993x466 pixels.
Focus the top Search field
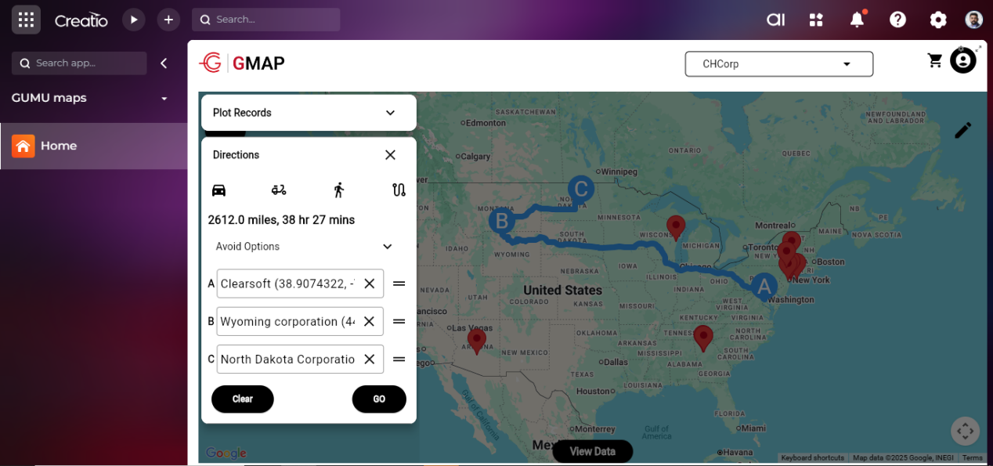(266, 20)
